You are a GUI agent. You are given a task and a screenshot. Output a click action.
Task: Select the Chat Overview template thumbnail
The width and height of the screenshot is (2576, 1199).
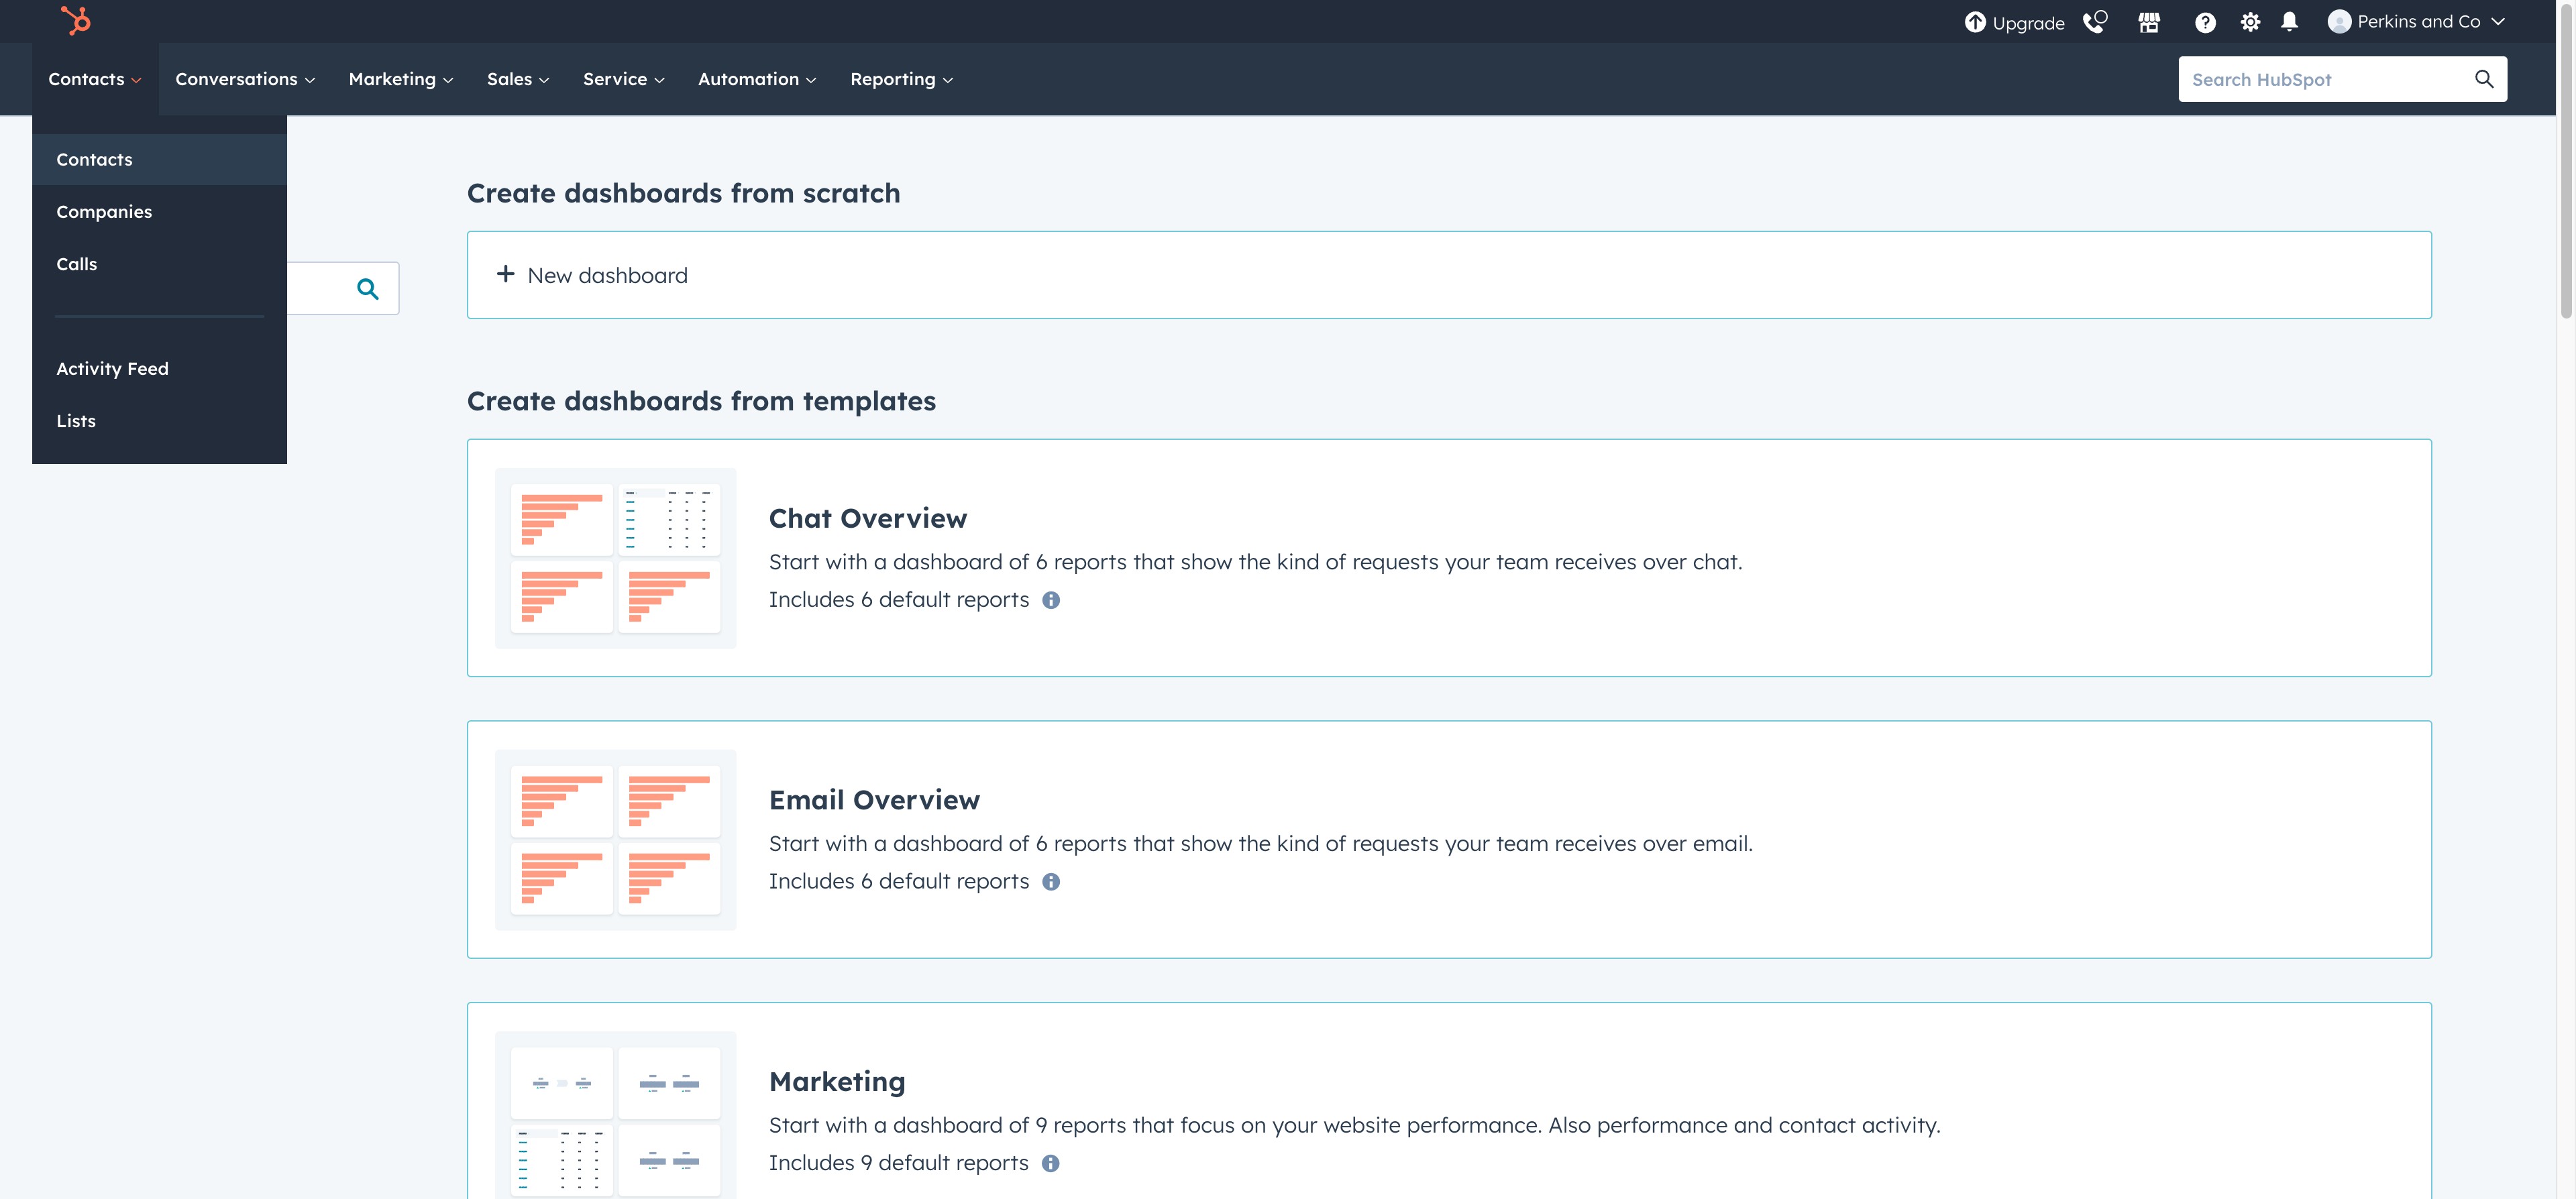[615, 558]
